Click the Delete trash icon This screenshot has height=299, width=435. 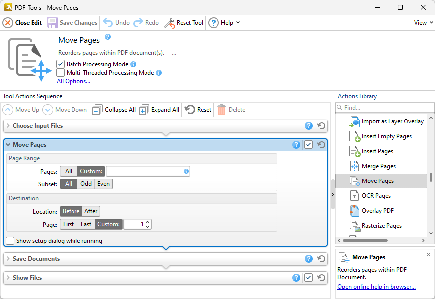click(221, 110)
